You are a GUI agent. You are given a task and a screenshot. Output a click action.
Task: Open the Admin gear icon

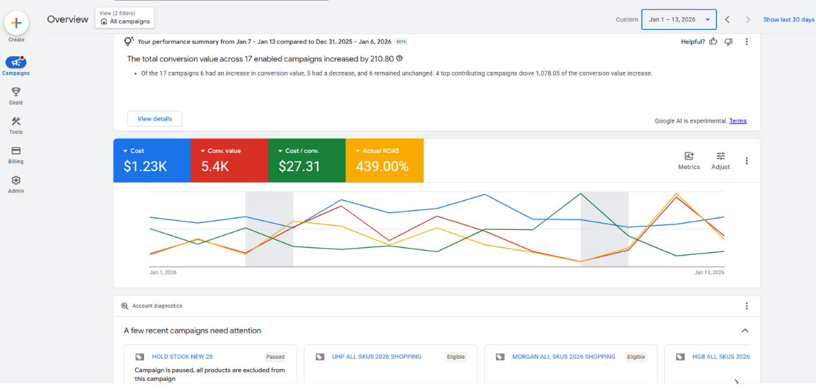point(16,180)
